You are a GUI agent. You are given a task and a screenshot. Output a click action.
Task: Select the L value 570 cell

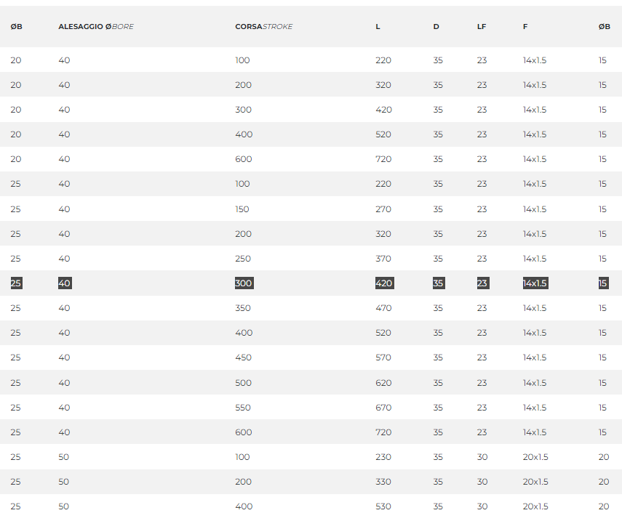pyautogui.click(x=383, y=358)
